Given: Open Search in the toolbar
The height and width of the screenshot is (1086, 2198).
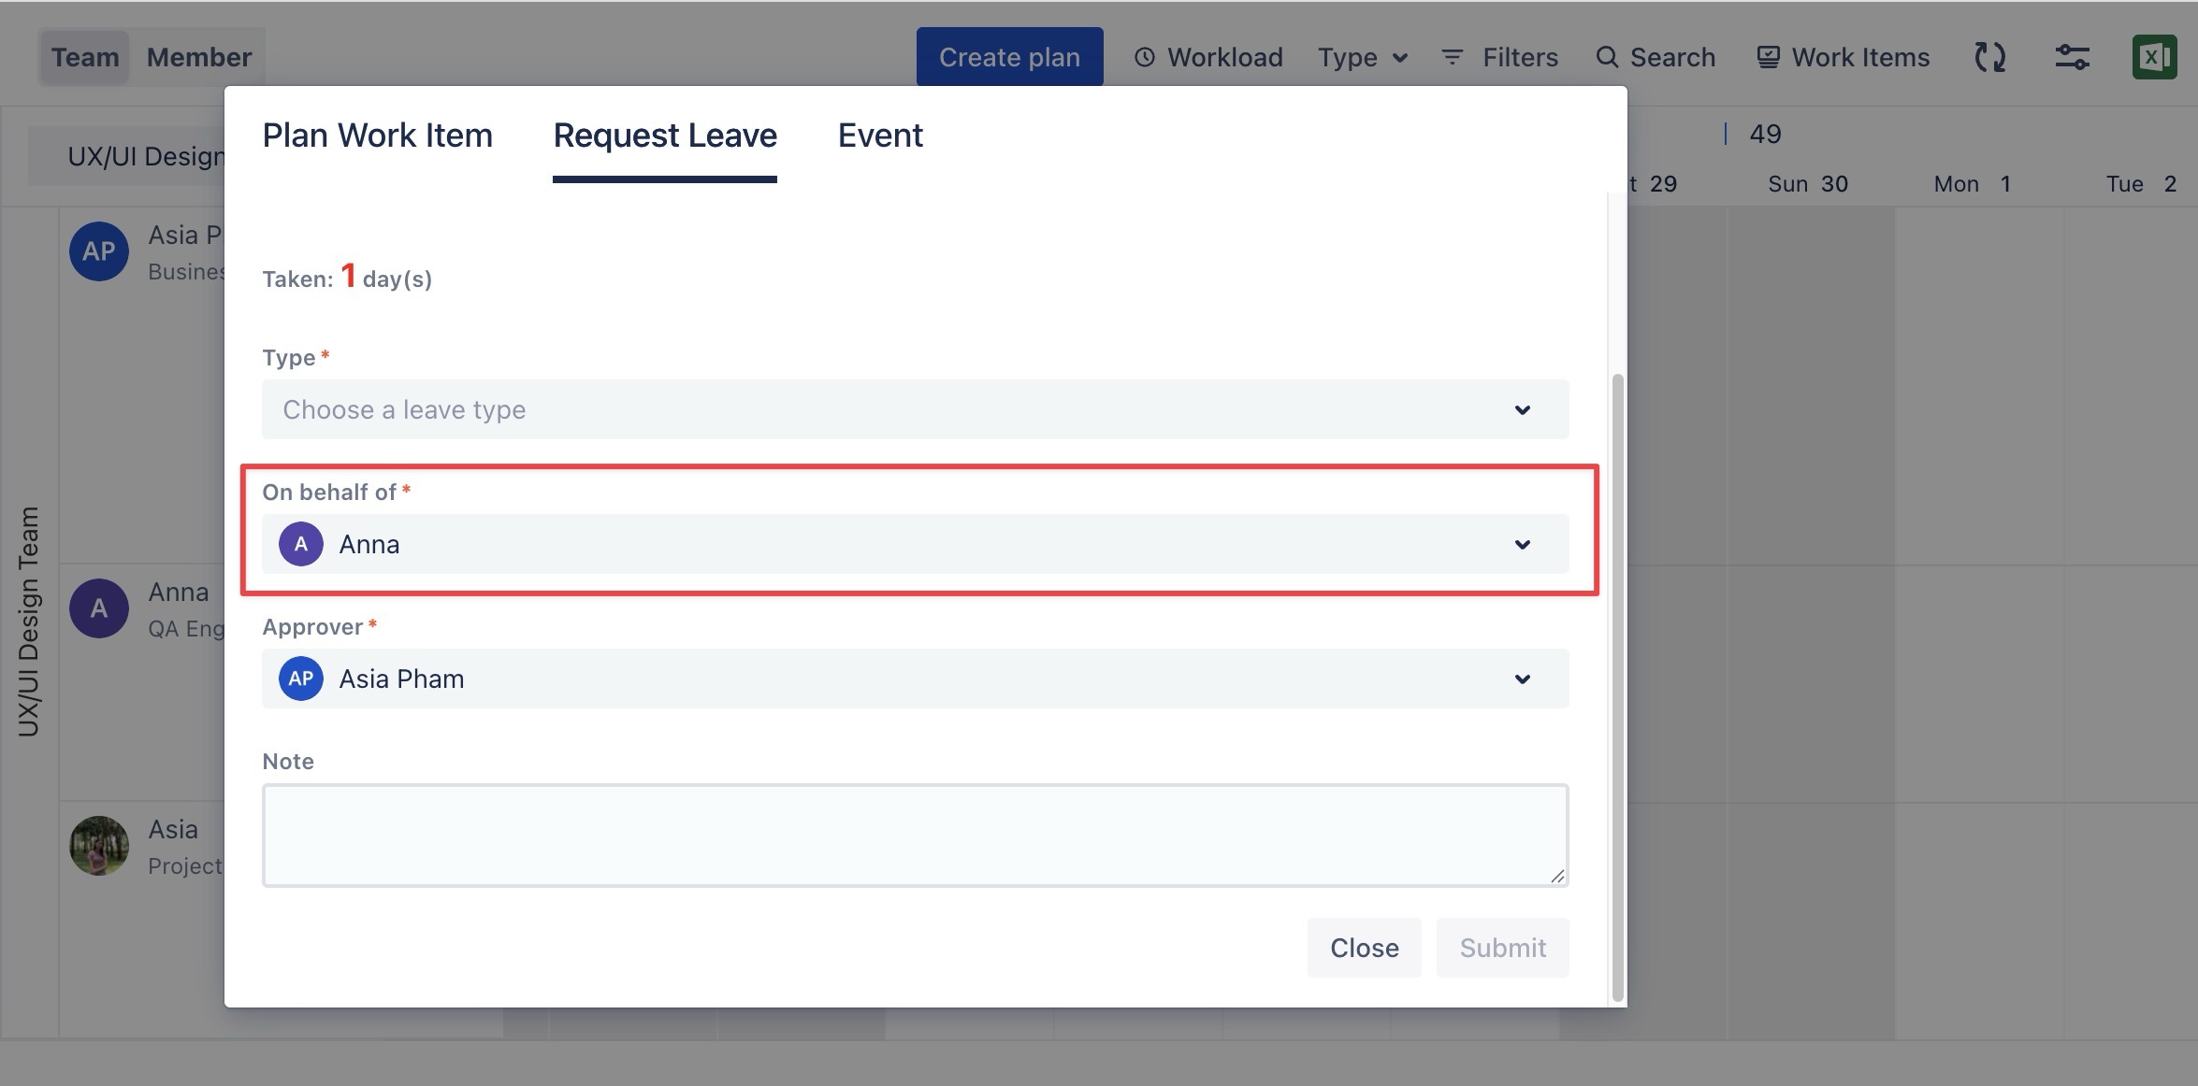Looking at the screenshot, I should pos(1656,57).
